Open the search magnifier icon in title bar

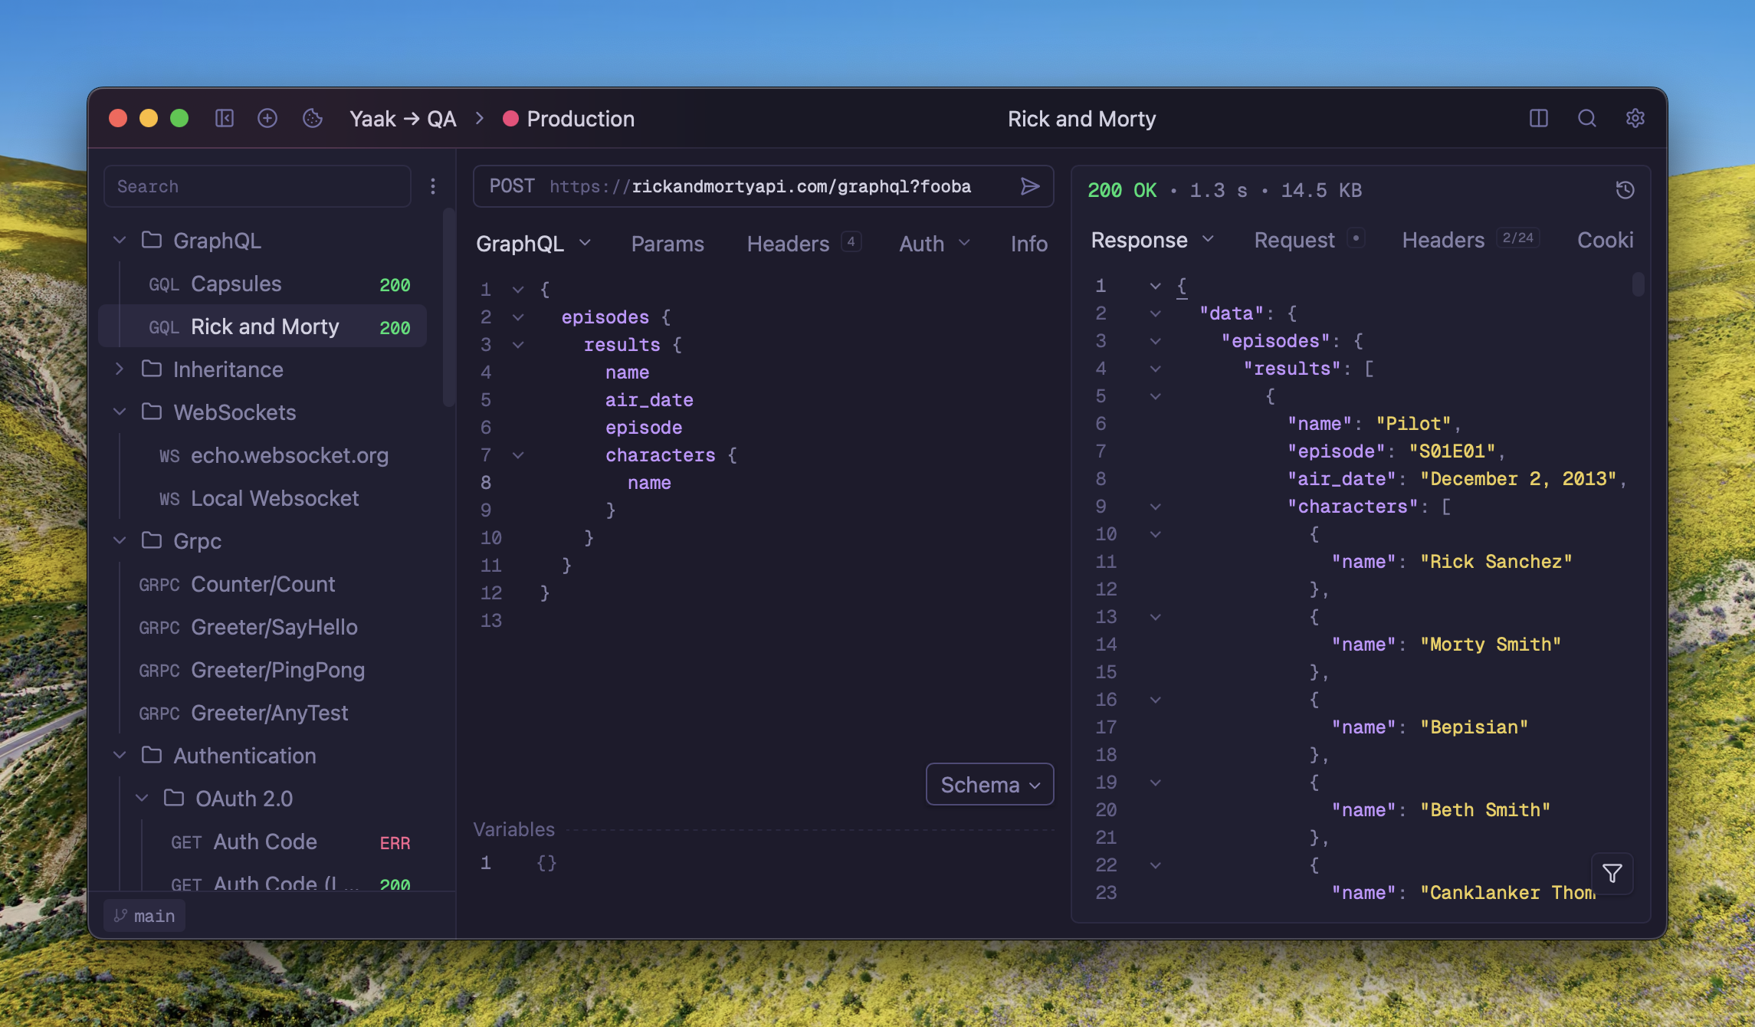(x=1587, y=118)
